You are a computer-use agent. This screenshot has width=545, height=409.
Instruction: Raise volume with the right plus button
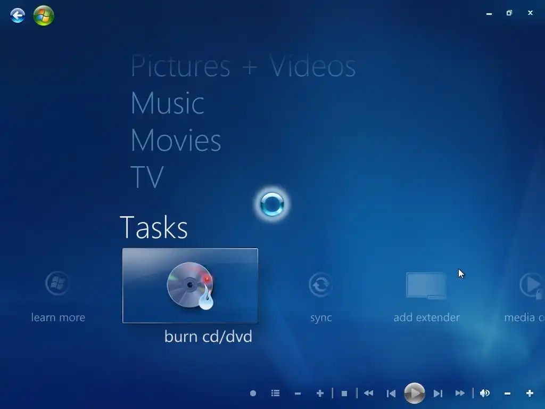click(x=530, y=394)
